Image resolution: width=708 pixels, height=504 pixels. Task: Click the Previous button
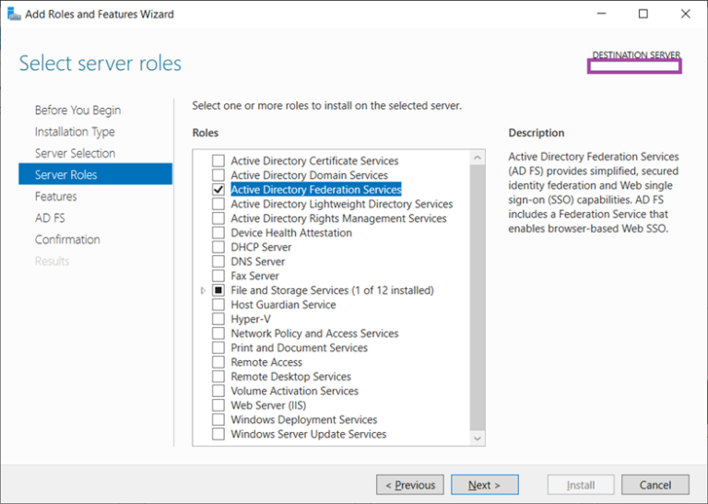click(410, 485)
